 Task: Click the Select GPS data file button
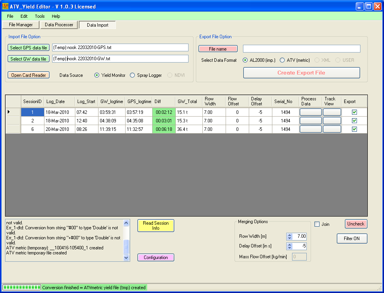pyautogui.click(x=29, y=48)
